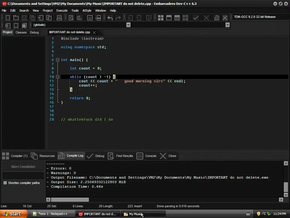Click the Unindent toolbar icon
This screenshot has height=218, width=290.
(138, 18)
